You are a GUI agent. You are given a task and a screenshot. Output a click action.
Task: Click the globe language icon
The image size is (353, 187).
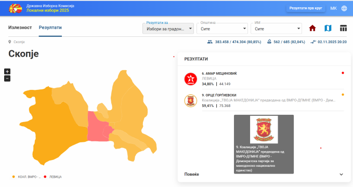click(344, 8)
